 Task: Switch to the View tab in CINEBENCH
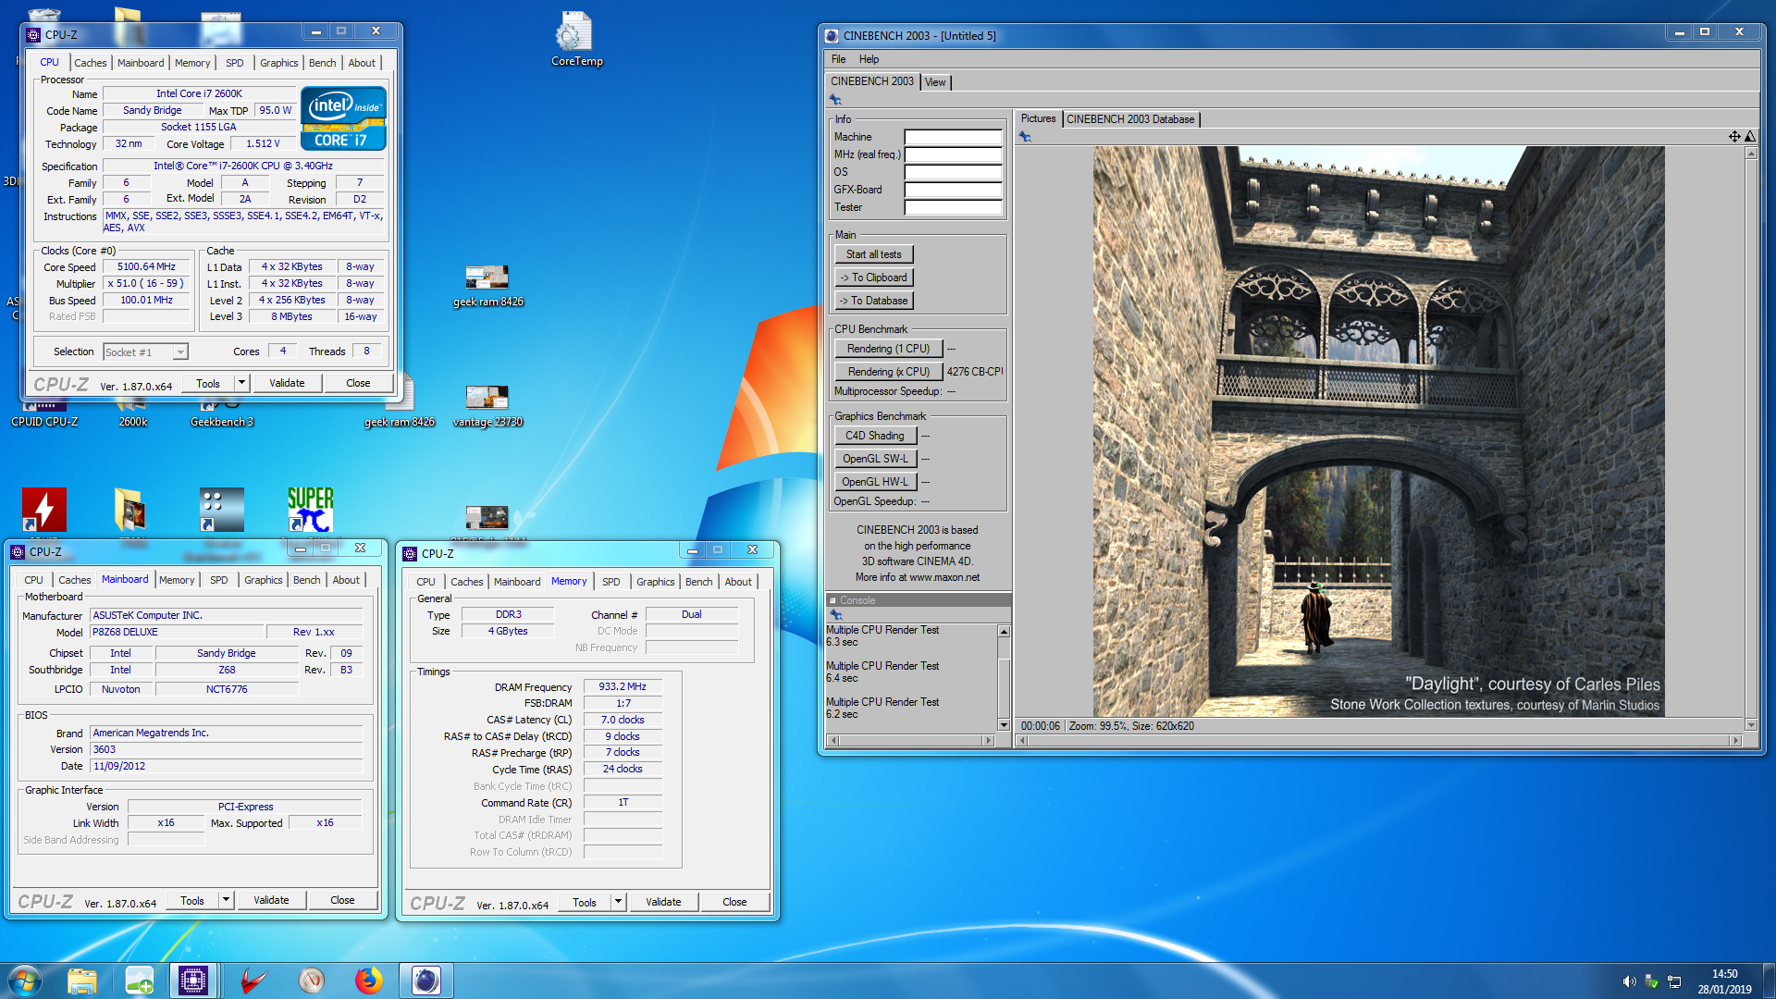[x=935, y=82]
